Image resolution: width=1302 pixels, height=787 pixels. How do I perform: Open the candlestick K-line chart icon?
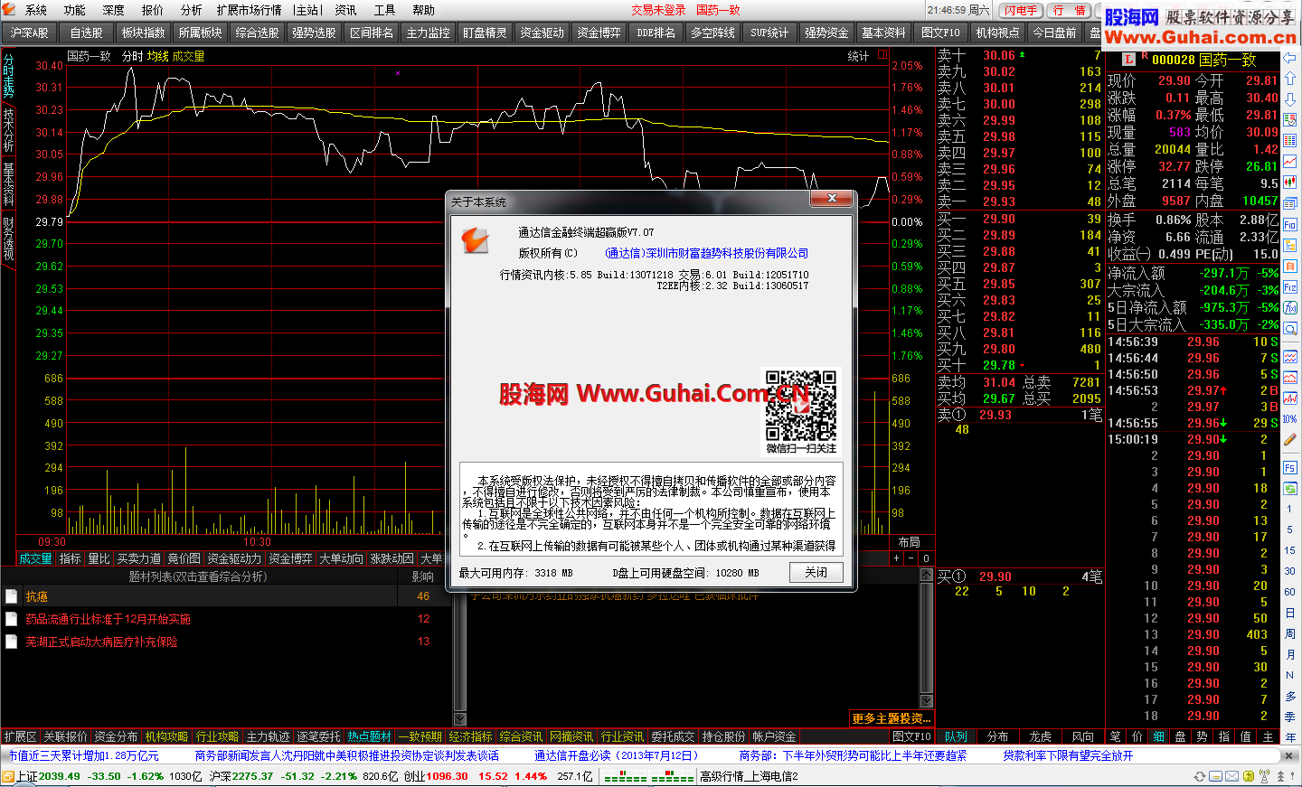coord(1290,182)
